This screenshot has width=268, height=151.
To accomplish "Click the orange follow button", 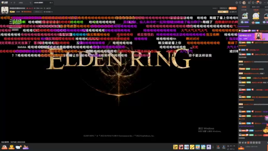I will tap(232, 8).
